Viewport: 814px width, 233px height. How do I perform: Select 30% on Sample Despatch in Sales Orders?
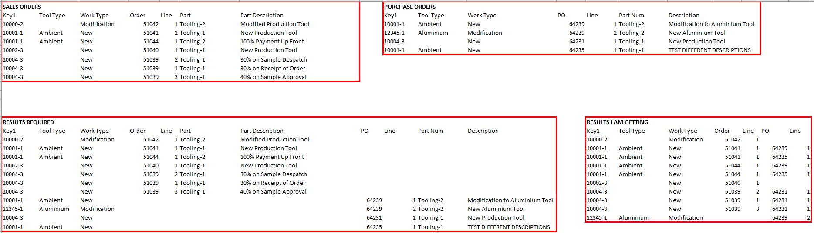point(274,60)
